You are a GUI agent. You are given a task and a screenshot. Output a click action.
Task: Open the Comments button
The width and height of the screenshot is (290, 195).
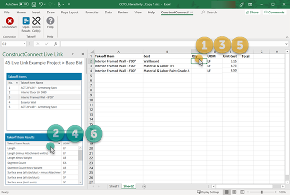[x=275, y=12]
